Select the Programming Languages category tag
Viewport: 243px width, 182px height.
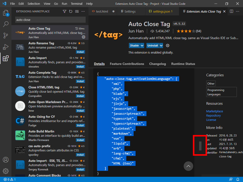point(221,92)
